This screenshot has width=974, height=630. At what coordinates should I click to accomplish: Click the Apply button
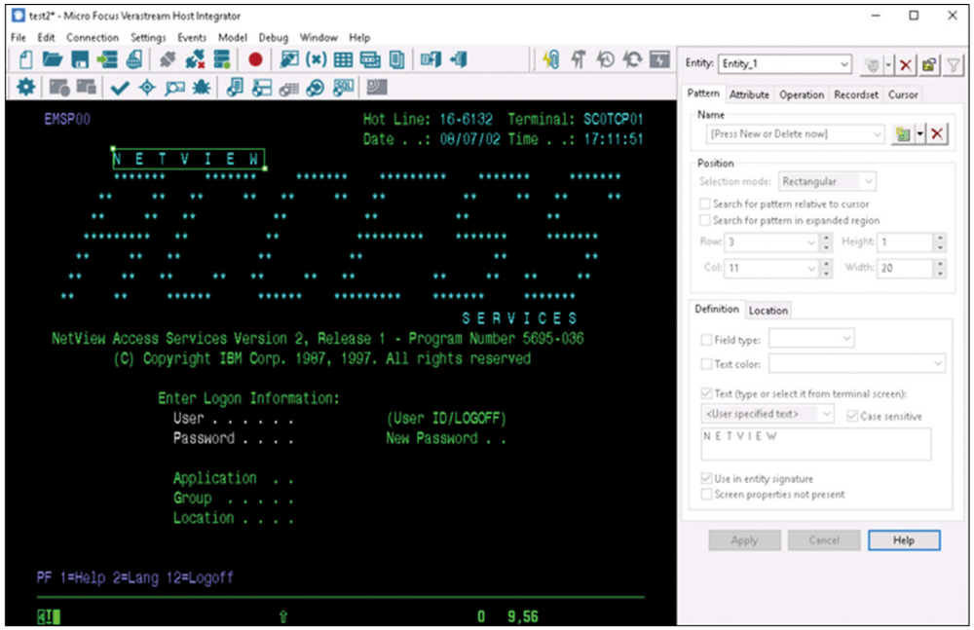pyautogui.click(x=744, y=540)
